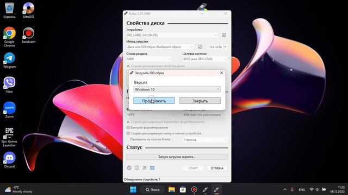
Task: Open Rufus settings sliders icon
Action: 145,168
